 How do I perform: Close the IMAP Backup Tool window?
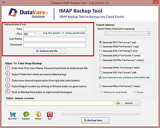click(156, 2)
